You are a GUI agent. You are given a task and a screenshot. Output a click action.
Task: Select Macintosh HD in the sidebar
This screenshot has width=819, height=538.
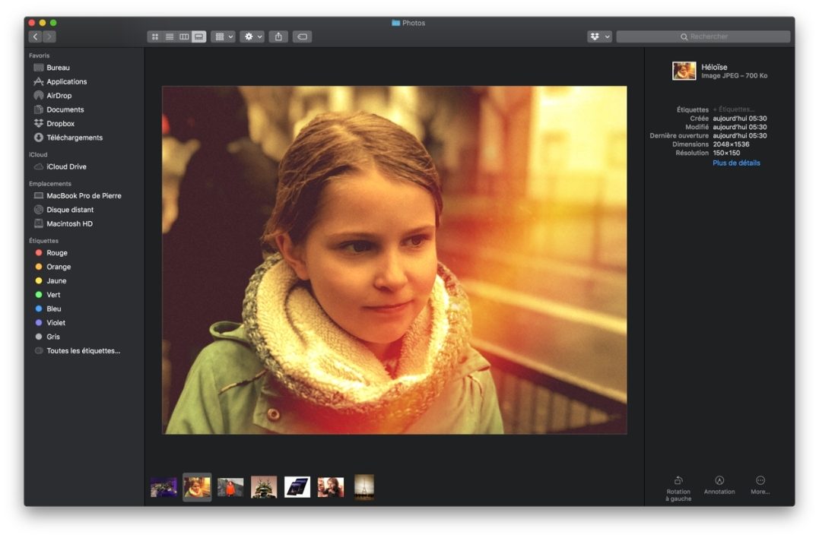tap(69, 223)
